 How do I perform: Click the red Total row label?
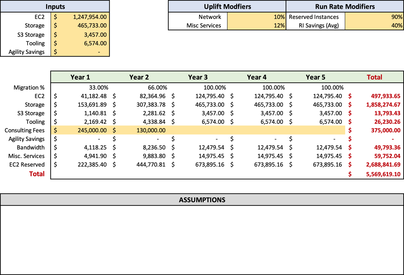pos(37,174)
